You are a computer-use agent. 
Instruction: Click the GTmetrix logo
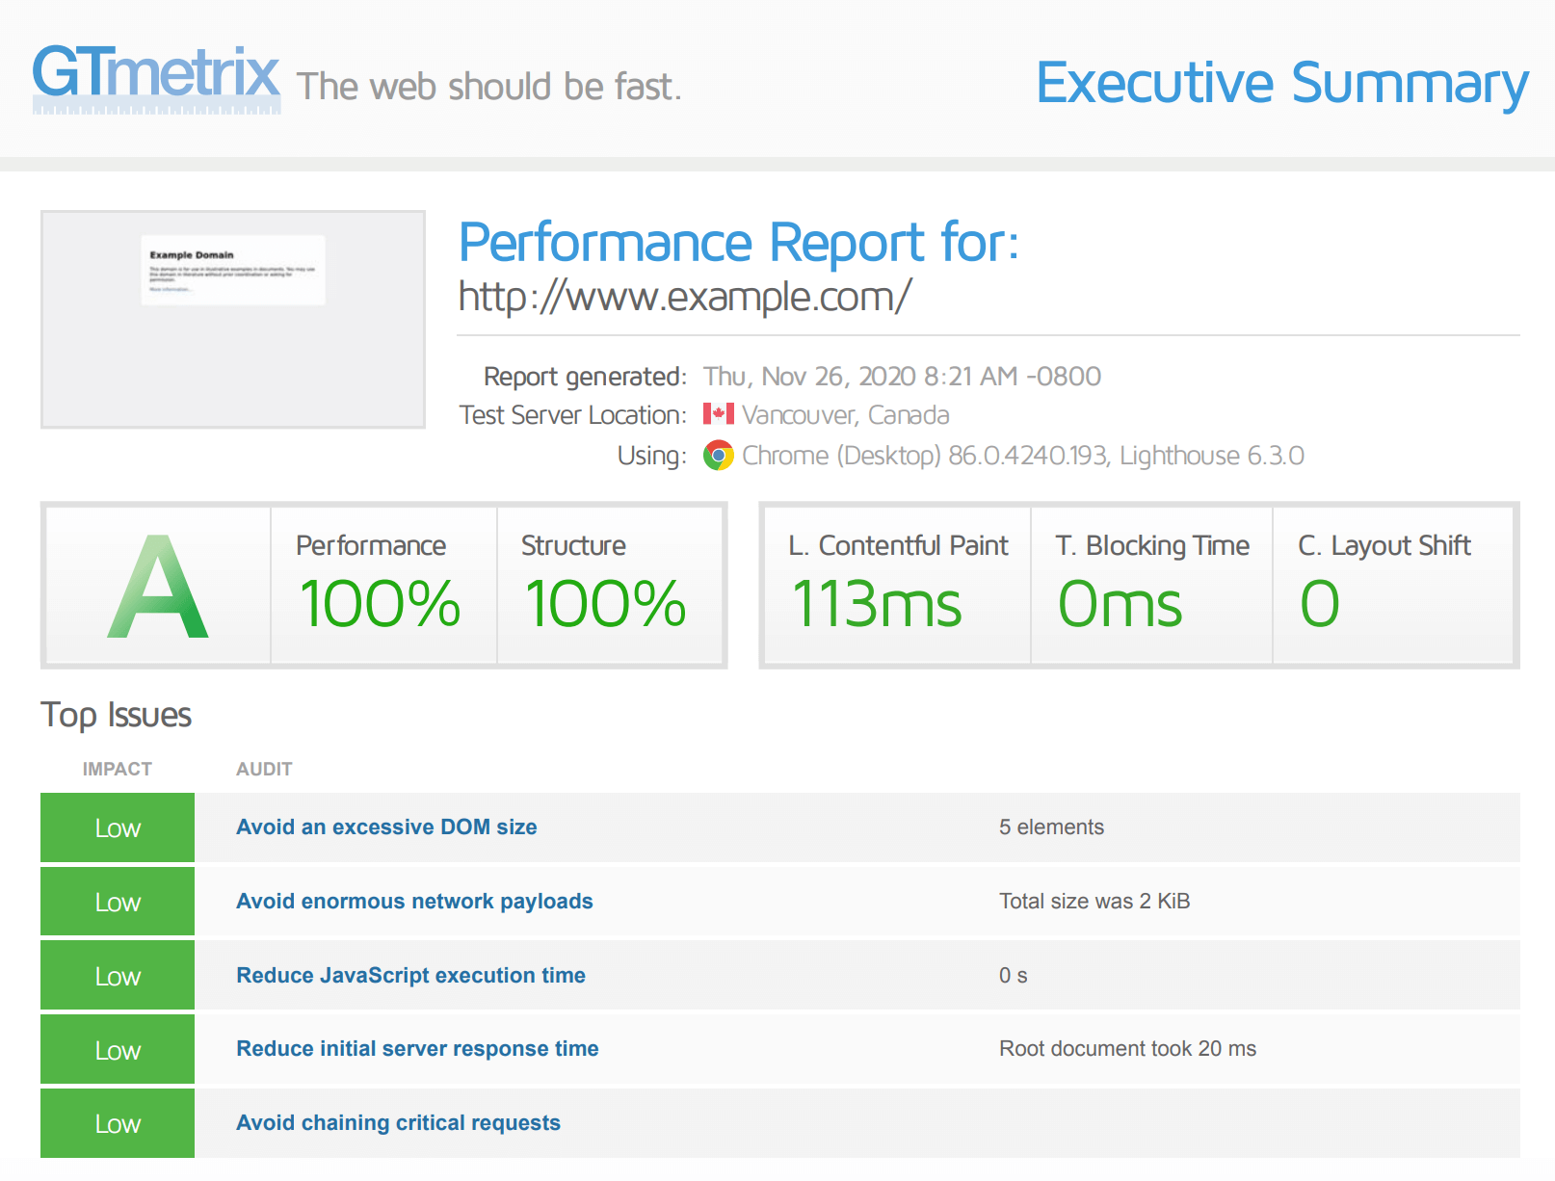pyautogui.click(x=156, y=77)
